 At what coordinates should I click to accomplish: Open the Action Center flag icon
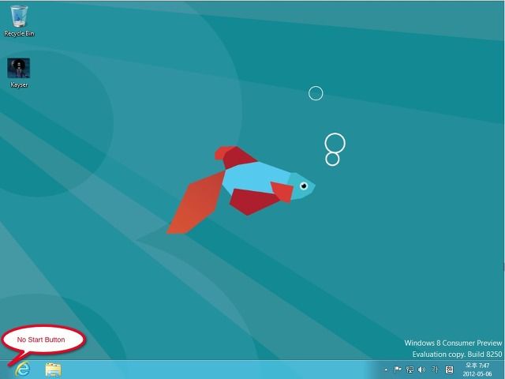[398, 370]
